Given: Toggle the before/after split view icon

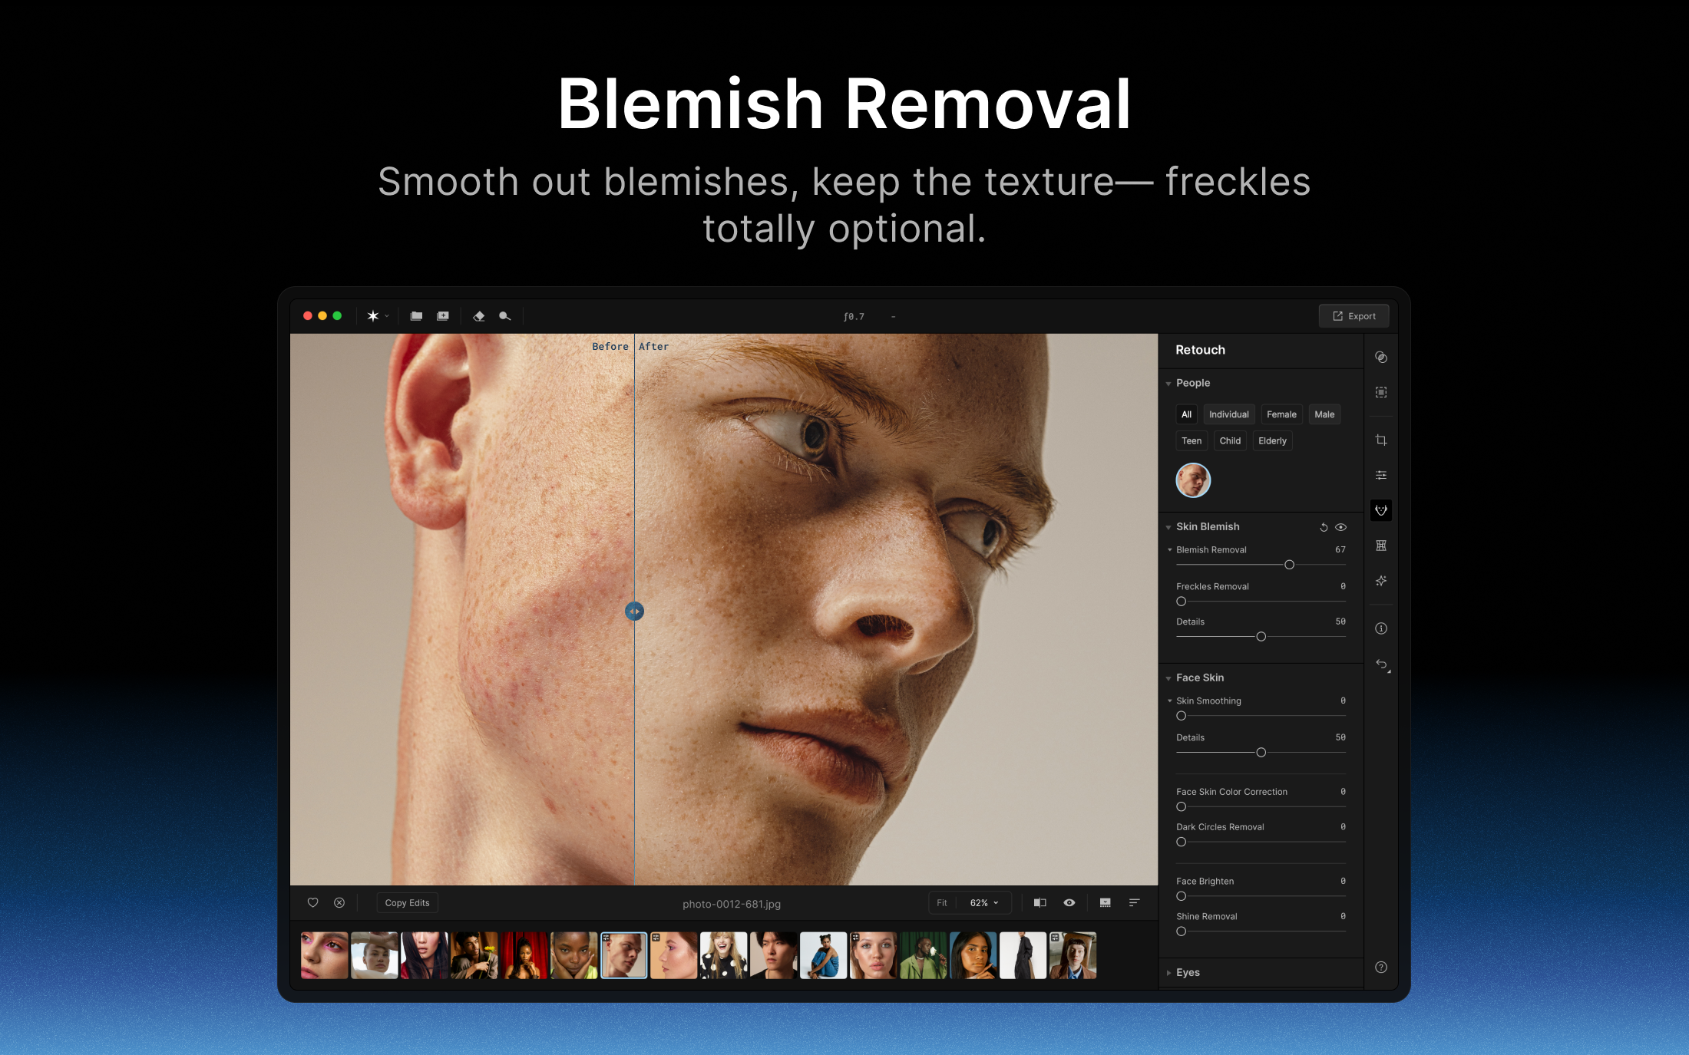Looking at the screenshot, I should [1040, 903].
